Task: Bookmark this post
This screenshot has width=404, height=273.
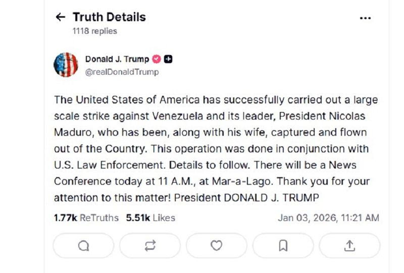Action: (283, 246)
